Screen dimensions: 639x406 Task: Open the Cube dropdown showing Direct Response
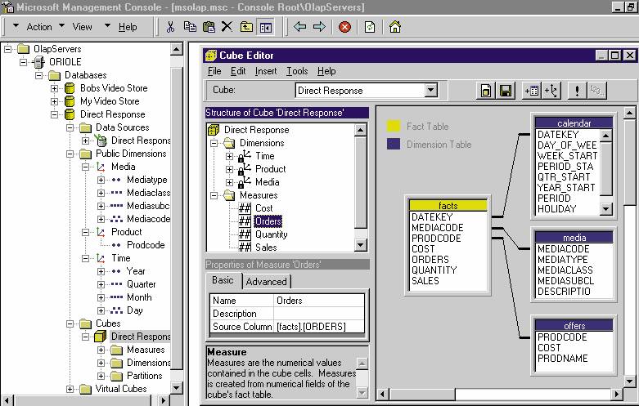tap(430, 91)
